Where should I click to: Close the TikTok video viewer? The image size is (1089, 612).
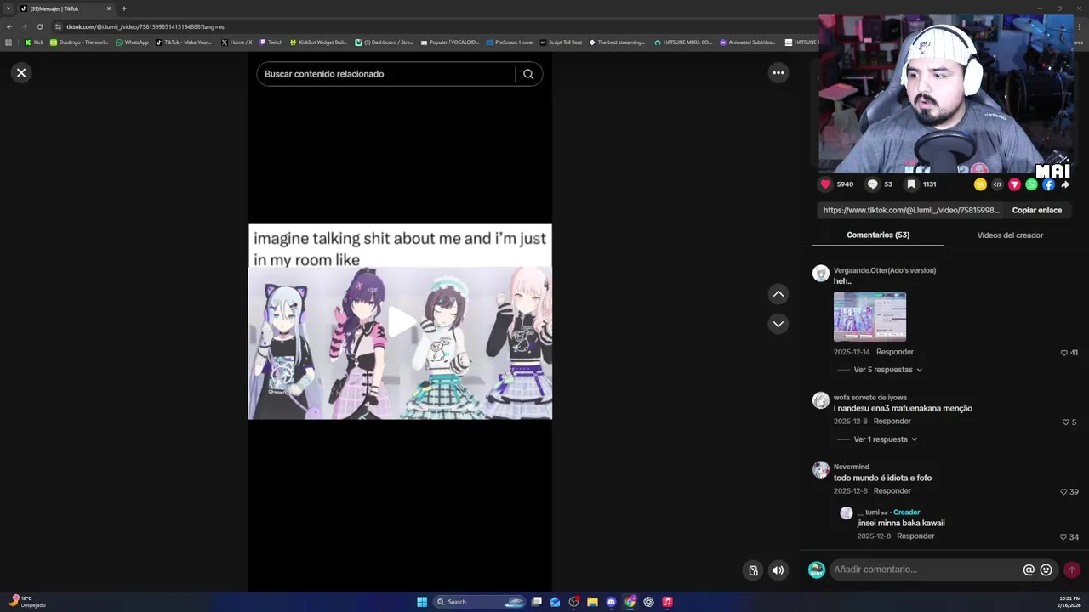pos(21,73)
